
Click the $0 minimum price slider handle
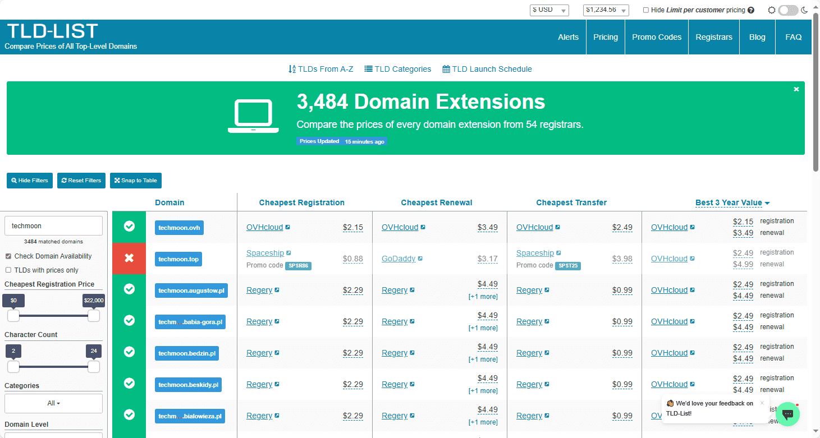(x=13, y=316)
